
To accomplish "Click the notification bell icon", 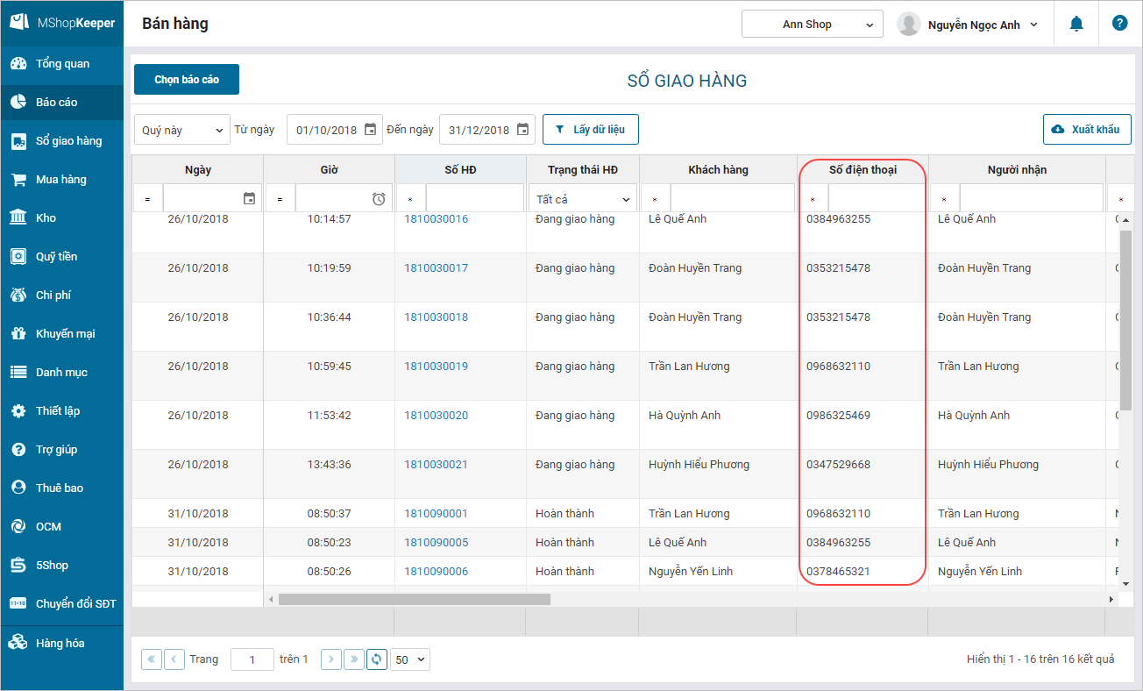I will click(1076, 25).
